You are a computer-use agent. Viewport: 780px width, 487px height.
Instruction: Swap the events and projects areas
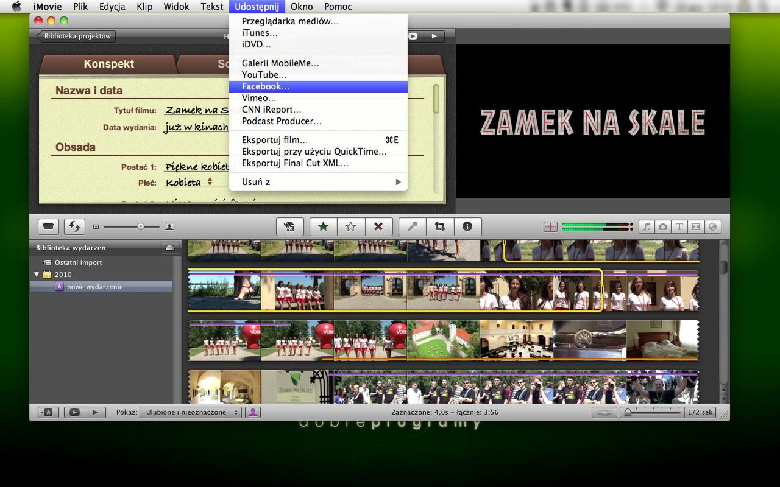click(74, 226)
